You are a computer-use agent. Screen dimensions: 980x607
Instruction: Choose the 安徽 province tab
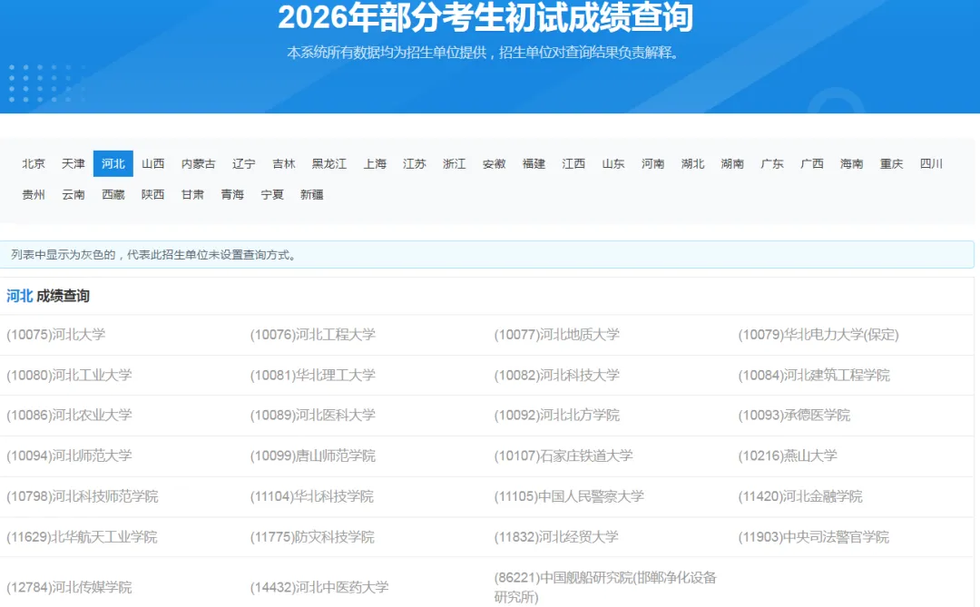tap(495, 164)
